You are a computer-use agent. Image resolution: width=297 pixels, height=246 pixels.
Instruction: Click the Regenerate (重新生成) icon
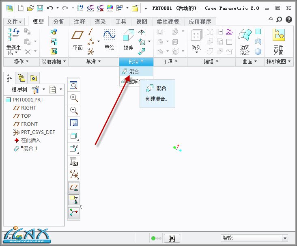[x=13, y=34]
